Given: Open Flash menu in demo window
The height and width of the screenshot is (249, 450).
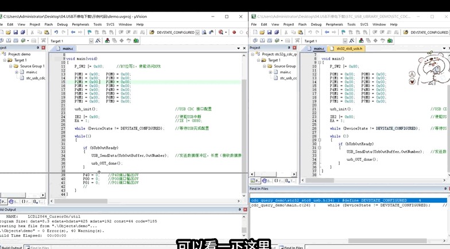Looking at the screenshot, I should [48, 25].
